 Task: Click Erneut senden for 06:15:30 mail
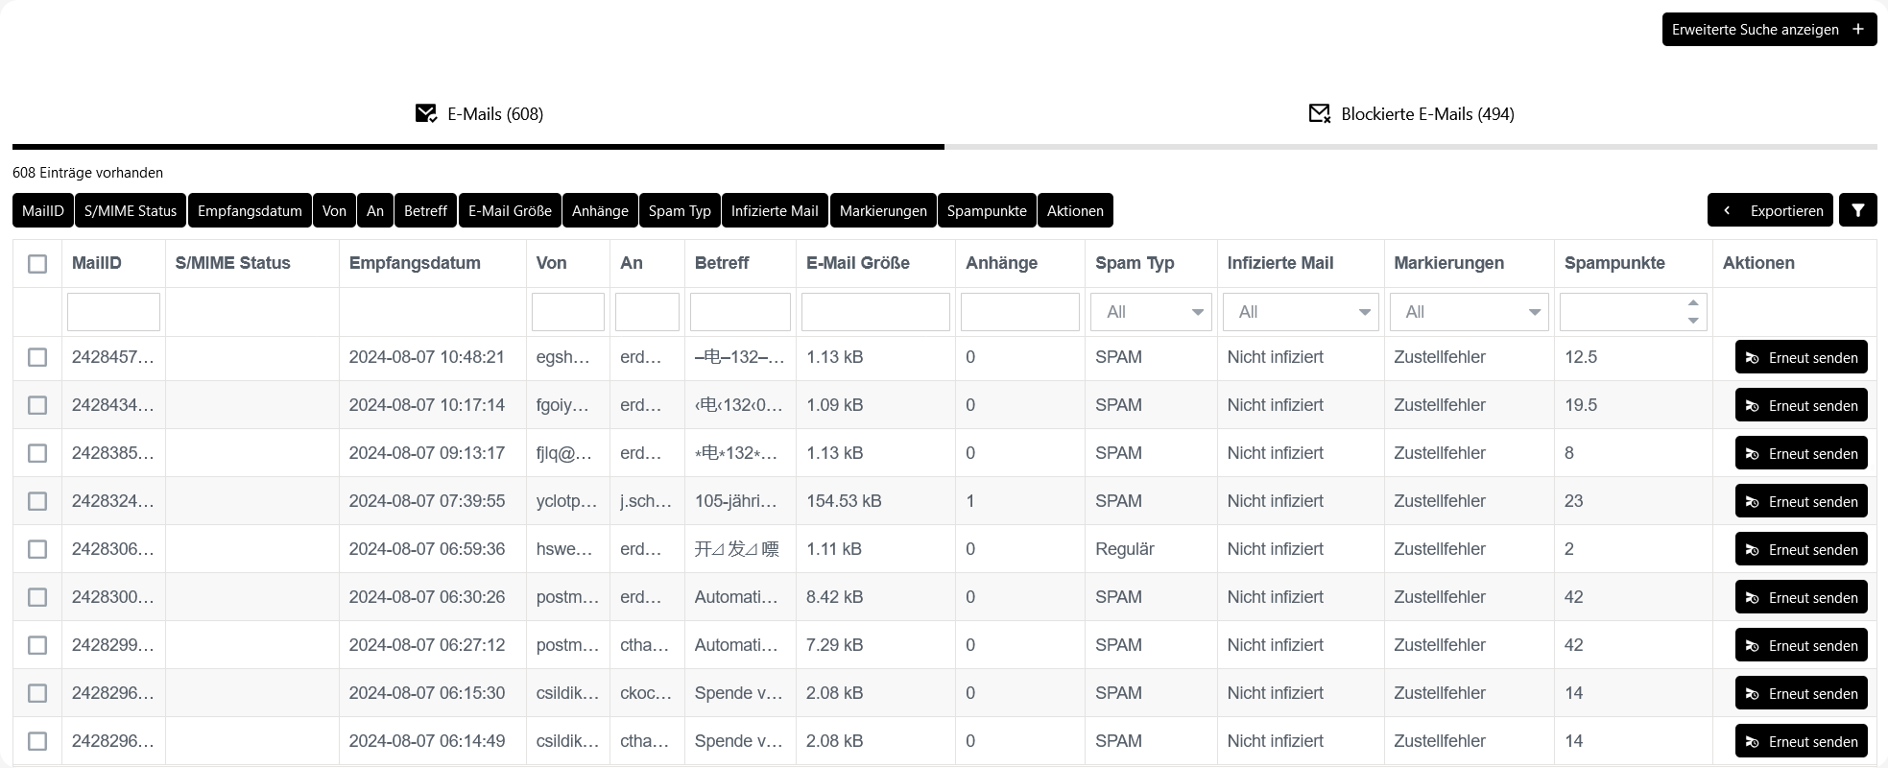(1801, 693)
